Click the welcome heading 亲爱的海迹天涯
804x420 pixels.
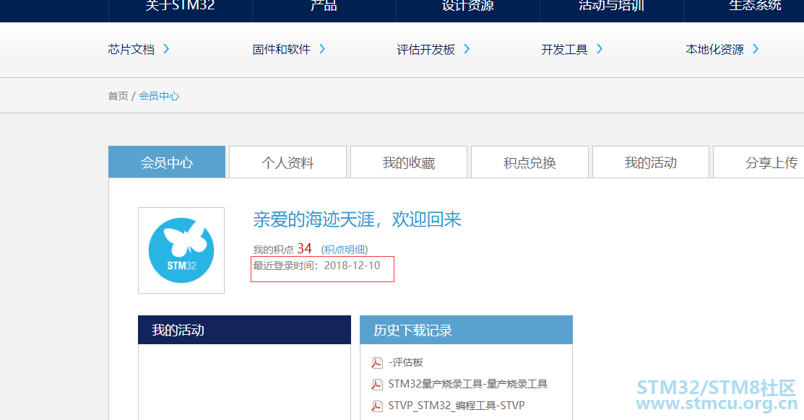coord(357,219)
